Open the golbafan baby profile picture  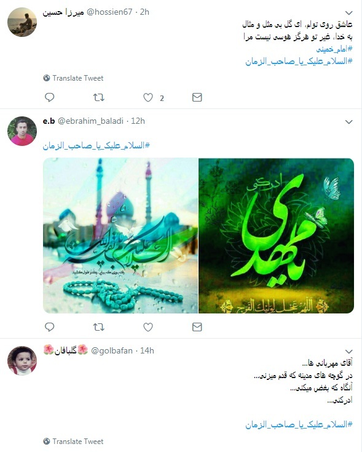click(x=22, y=361)
